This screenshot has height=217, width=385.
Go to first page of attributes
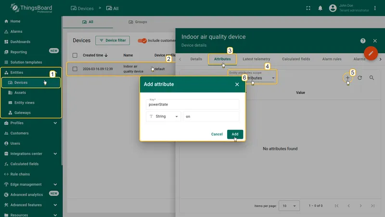tap(336, 206)
